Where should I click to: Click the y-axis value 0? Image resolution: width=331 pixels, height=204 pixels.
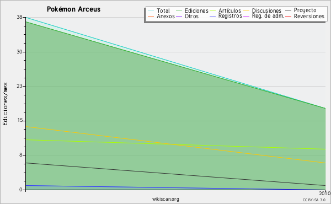coord(21,190)
